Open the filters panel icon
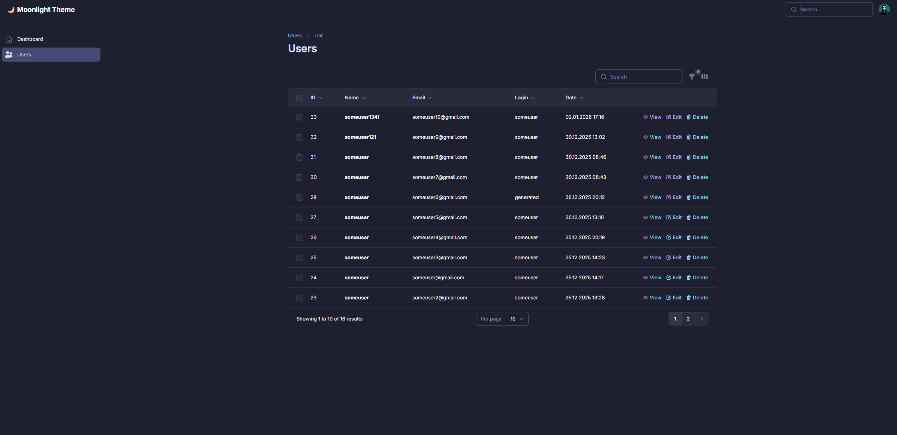Image resolution: width=897 pixels, height=435 pixels. pos(692,77)
